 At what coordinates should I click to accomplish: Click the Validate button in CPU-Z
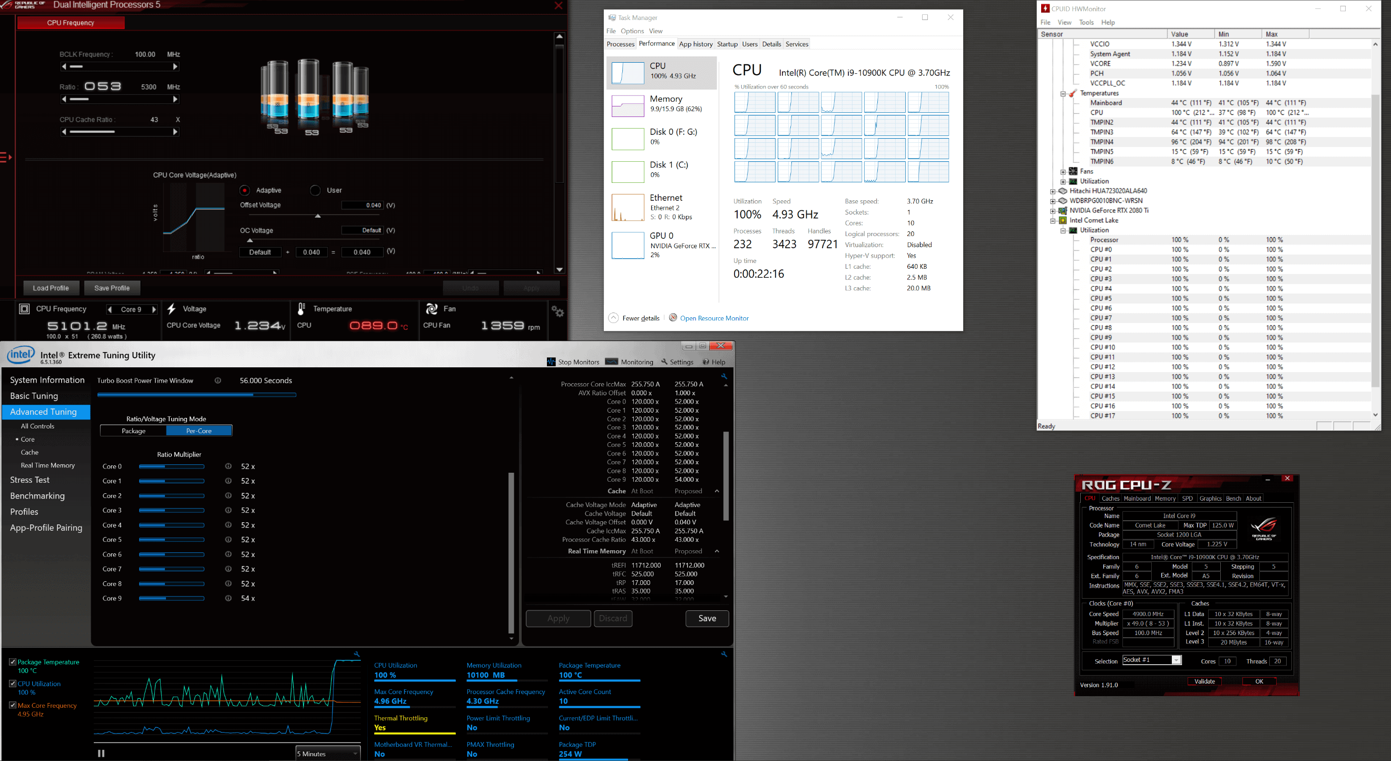(x=1204, y=681)
